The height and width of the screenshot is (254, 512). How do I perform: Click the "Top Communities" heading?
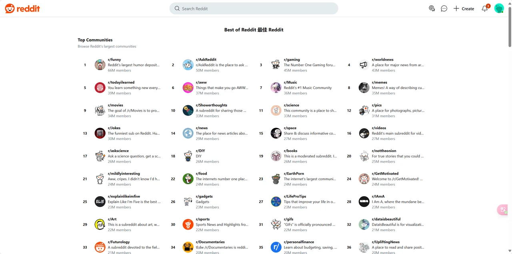pyautogui.click(x=95, y=40)
